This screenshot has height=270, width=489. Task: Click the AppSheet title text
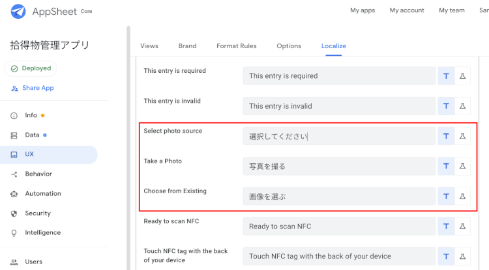point(54,12)
